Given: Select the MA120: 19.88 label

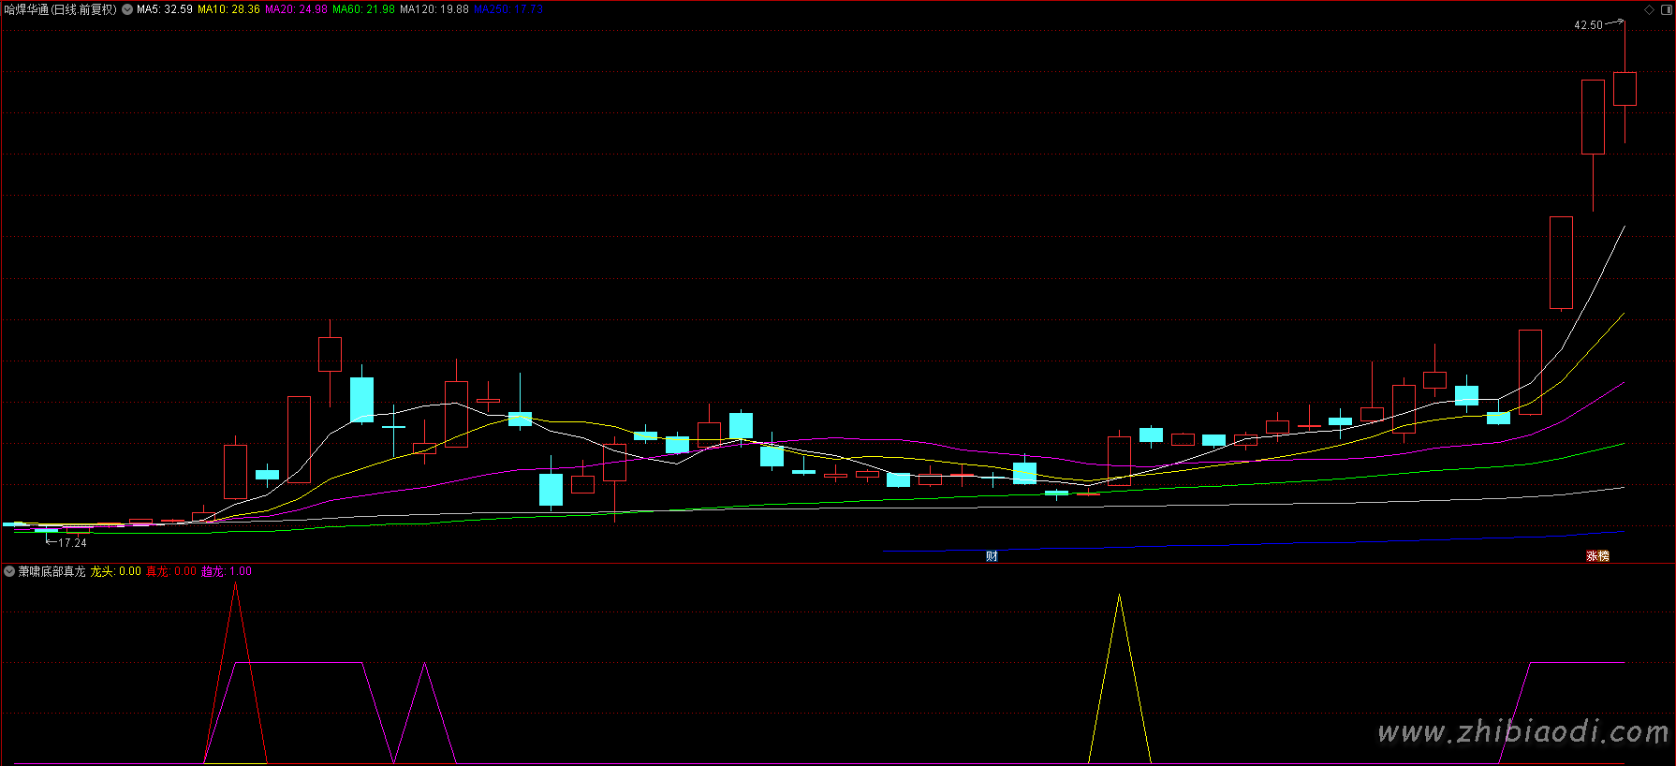Looking at the screenshot, I should pos(434,9).
